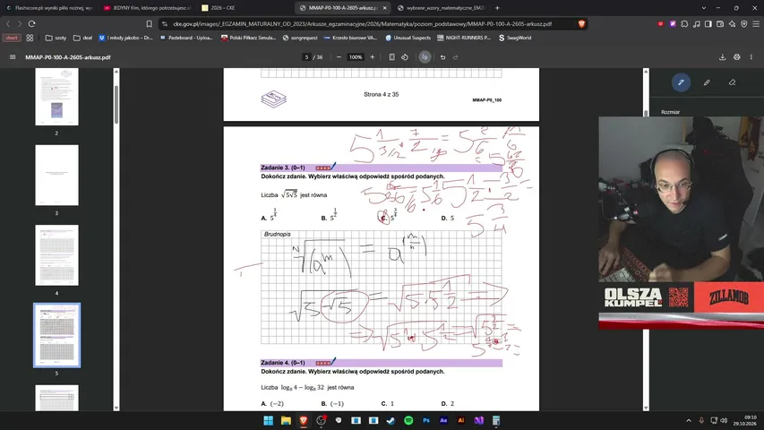Open a new browser tab
The image size is (764, 430).
[497, 8]
